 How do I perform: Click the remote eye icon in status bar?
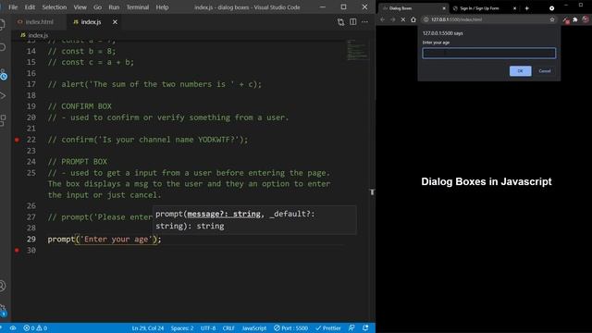point(12,328)
